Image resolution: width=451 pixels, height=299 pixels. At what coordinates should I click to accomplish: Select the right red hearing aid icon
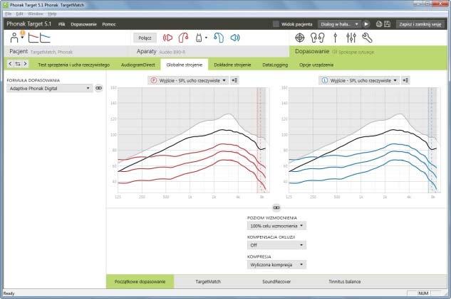click(x=183, y=38)
